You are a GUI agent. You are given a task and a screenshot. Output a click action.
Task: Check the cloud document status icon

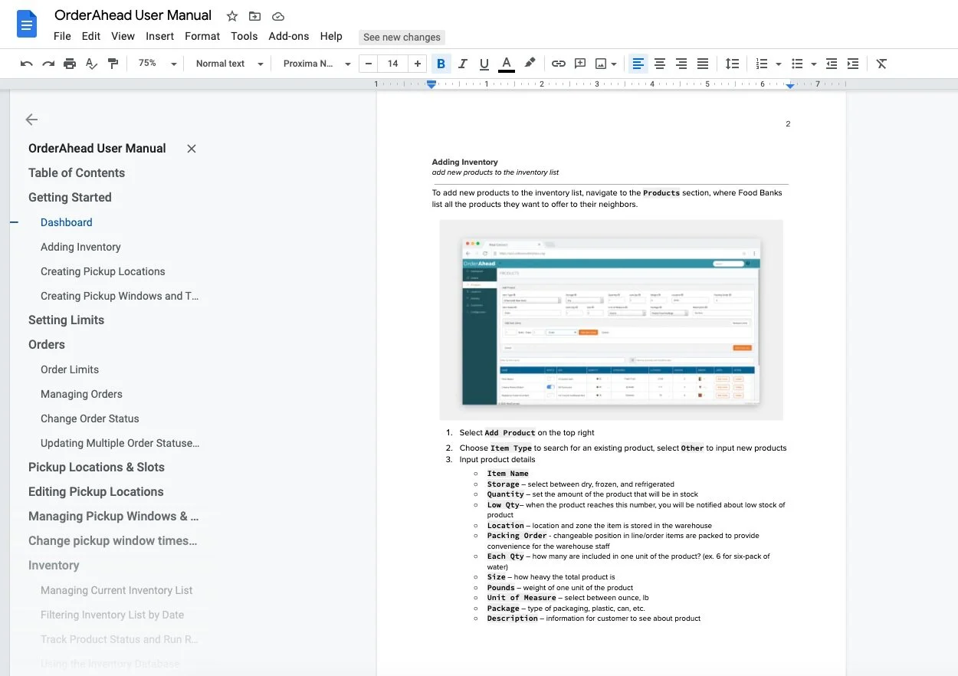click(x=278, y=16)
